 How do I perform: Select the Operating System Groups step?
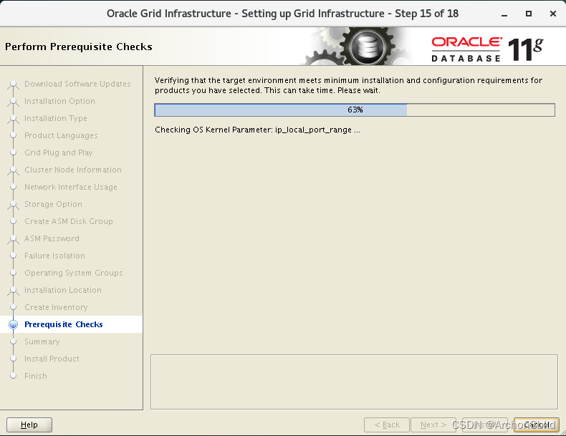74,273
